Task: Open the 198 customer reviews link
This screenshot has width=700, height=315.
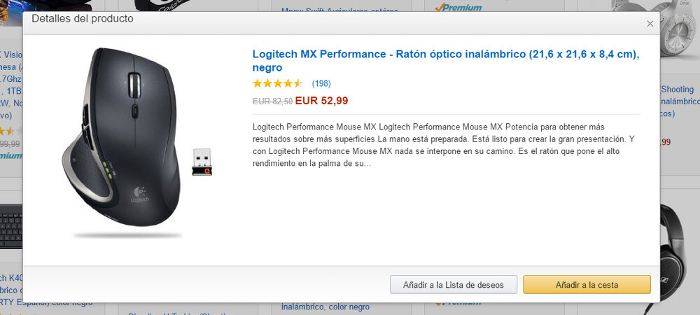Action: (x=321, y=83)
